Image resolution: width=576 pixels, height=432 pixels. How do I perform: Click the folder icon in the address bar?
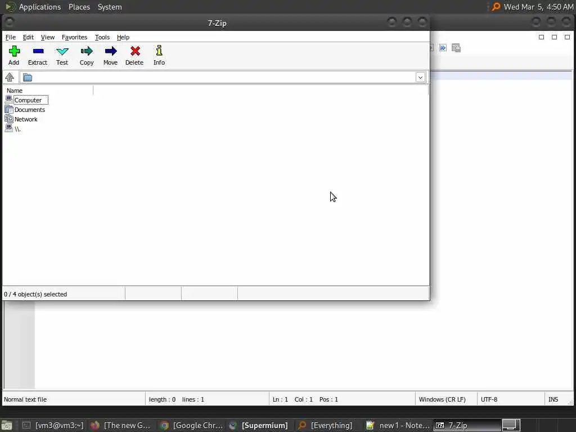[28, 78]
